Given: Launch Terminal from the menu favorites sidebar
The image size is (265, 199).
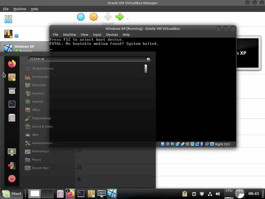Looking at the screenshot, I should coord(12,104).
